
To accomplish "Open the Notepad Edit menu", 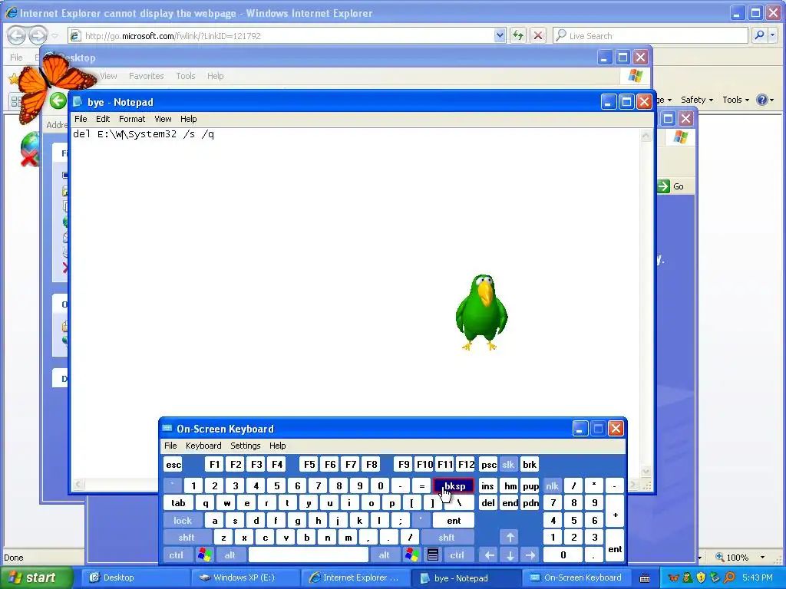I will pyautogui.click(x=103, y=119).
